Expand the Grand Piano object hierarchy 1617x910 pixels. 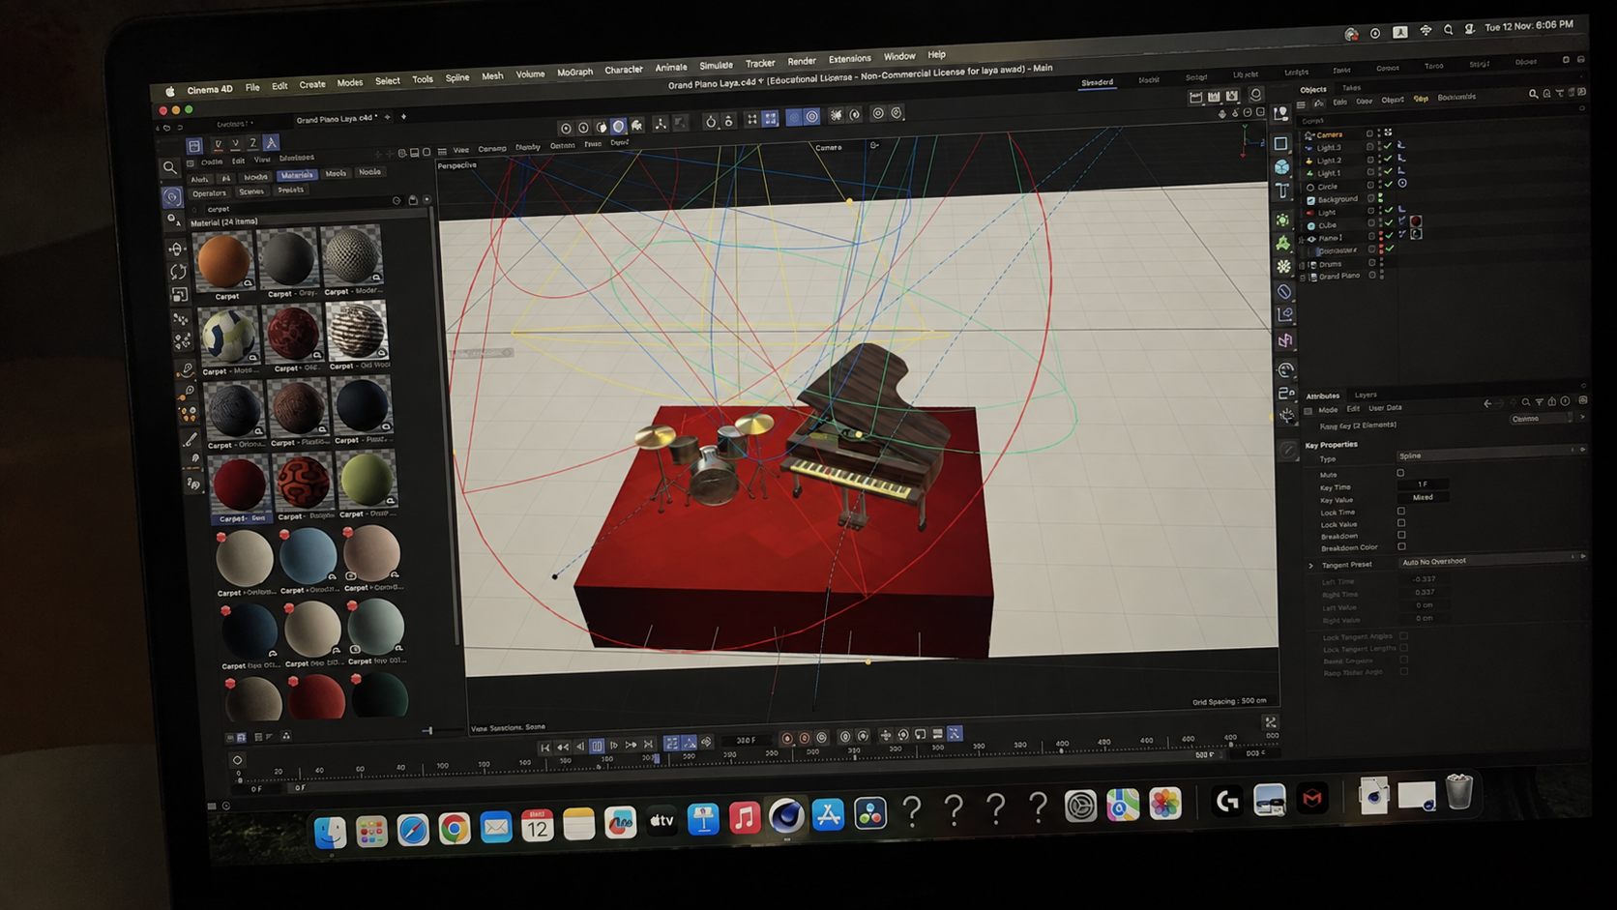pos(1303,277)
